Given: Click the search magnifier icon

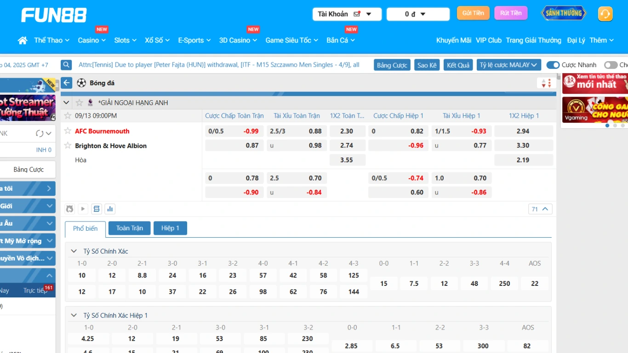Looking at the screenshot, I should click(67, 65).
